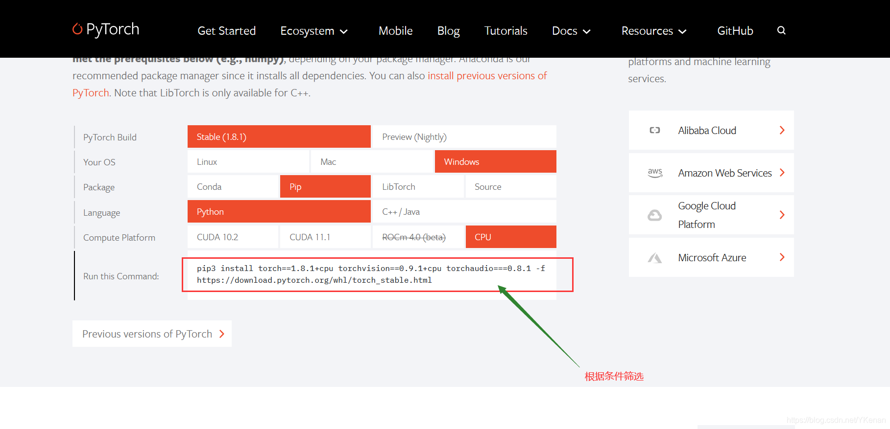Open the search magnifier icon
890x429 pixels.
(x=781, y=30)
